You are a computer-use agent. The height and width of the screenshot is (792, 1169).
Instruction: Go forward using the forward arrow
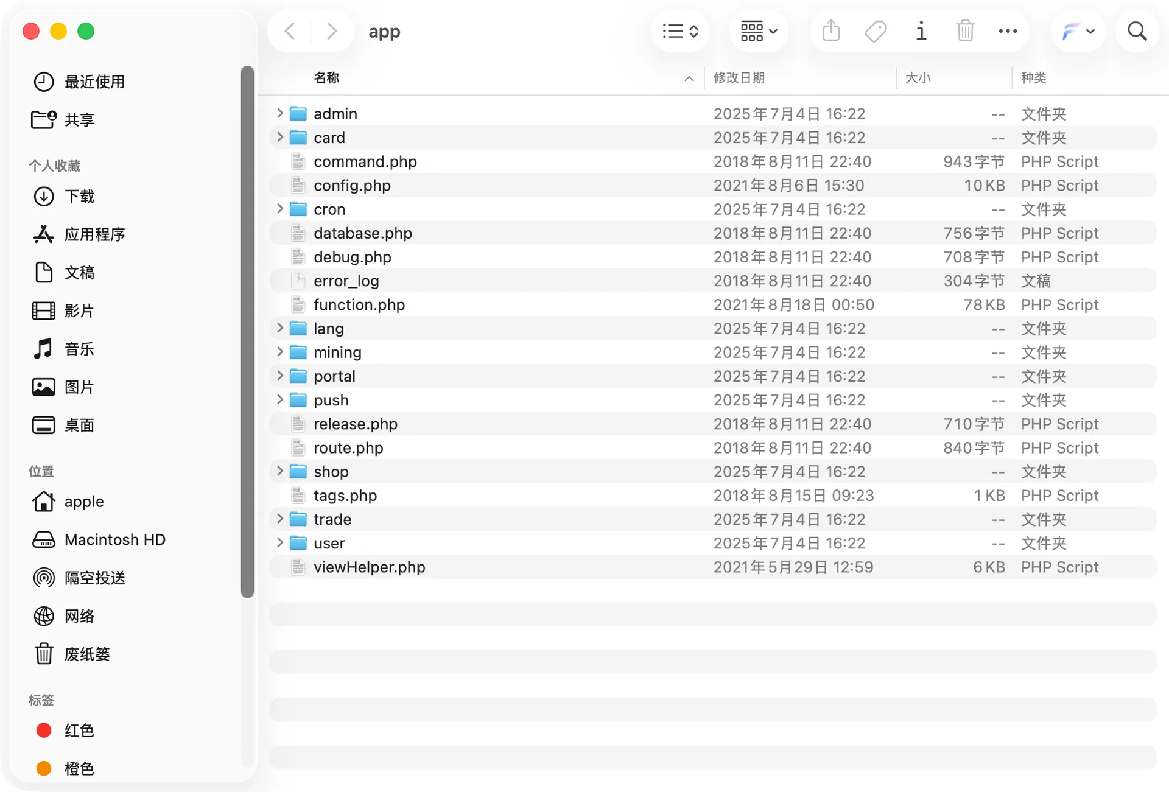(331, 31)
